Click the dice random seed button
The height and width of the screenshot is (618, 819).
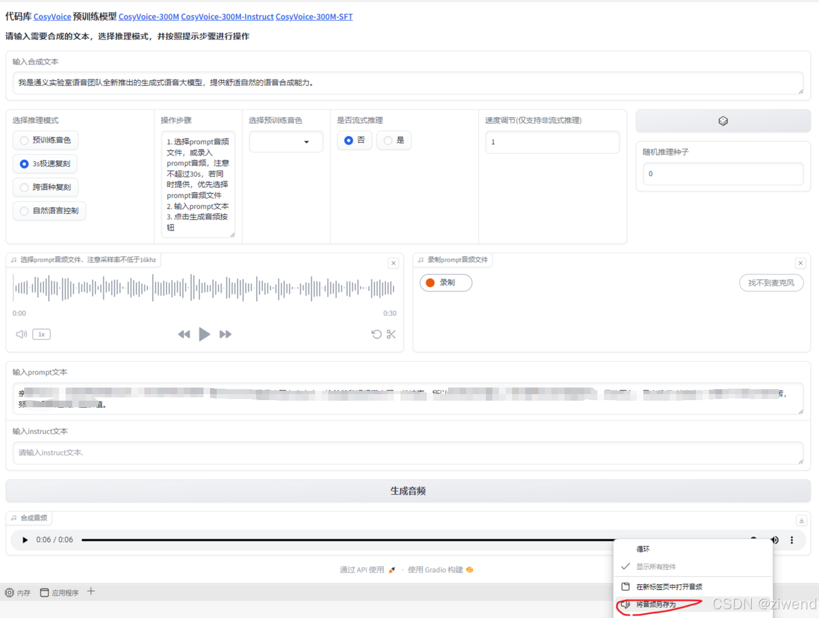[x=723, y=121]
